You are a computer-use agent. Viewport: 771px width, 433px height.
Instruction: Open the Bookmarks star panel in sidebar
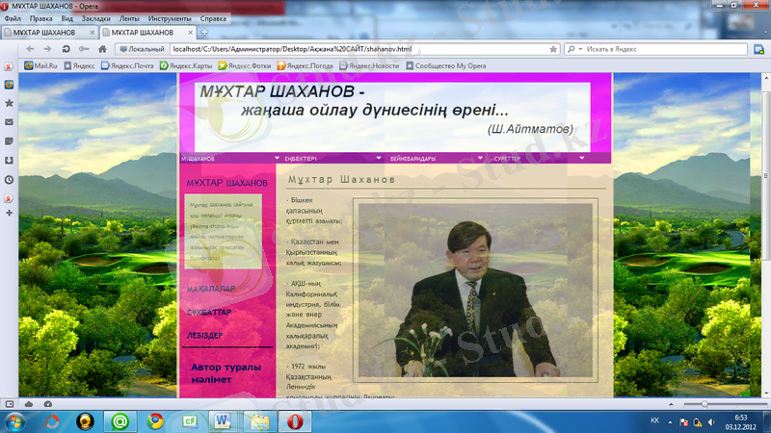click(9, 102)
